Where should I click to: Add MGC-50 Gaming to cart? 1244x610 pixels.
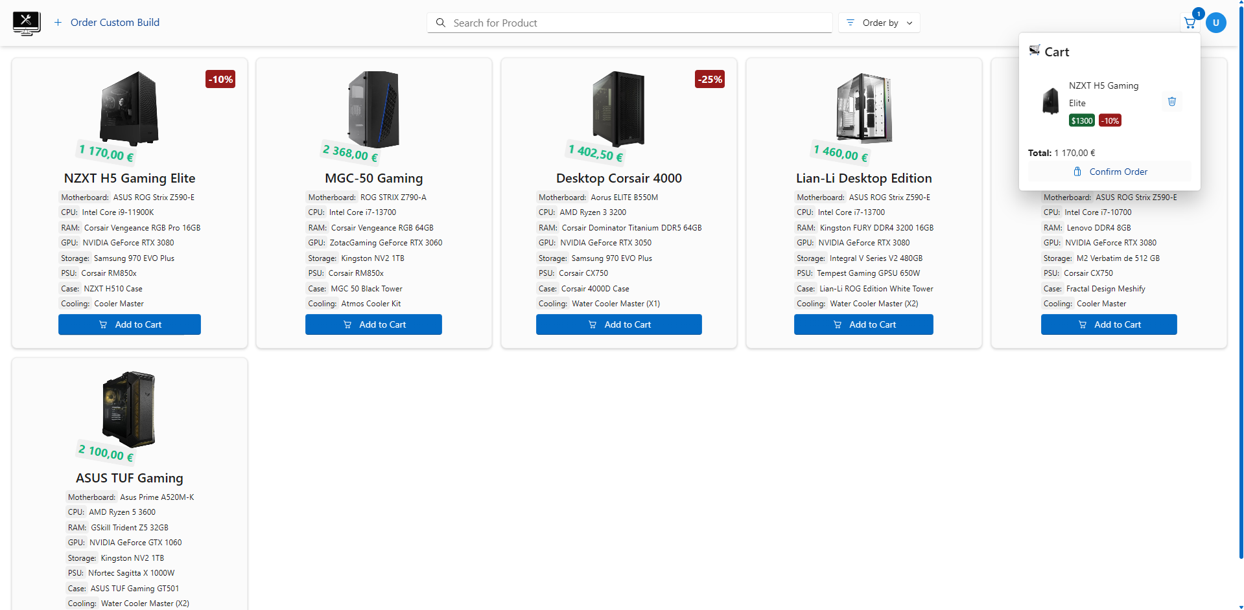(373, 324)
